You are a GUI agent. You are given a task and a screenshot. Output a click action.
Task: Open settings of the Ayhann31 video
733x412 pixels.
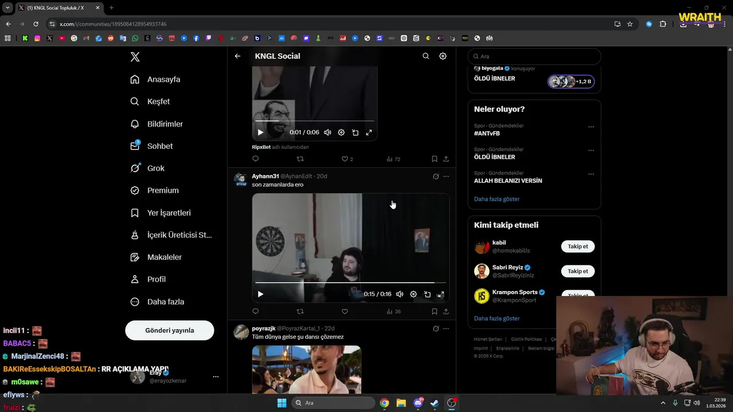[x=413, y=294]
